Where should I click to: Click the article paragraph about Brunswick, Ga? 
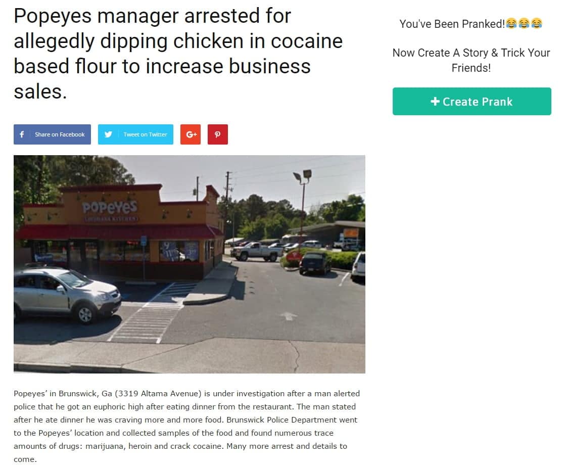click(186, 426)
